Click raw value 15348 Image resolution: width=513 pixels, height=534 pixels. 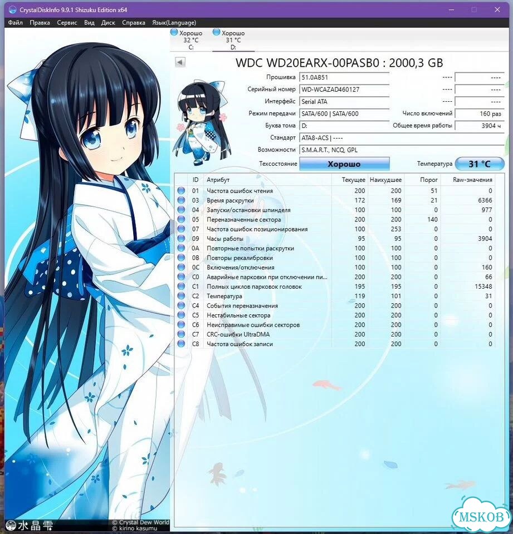(483, 286)
